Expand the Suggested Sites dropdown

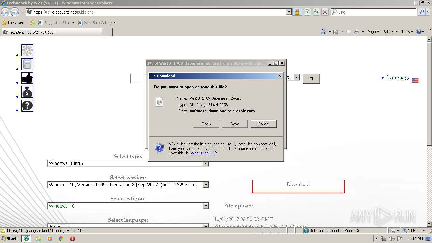(73, 23)
